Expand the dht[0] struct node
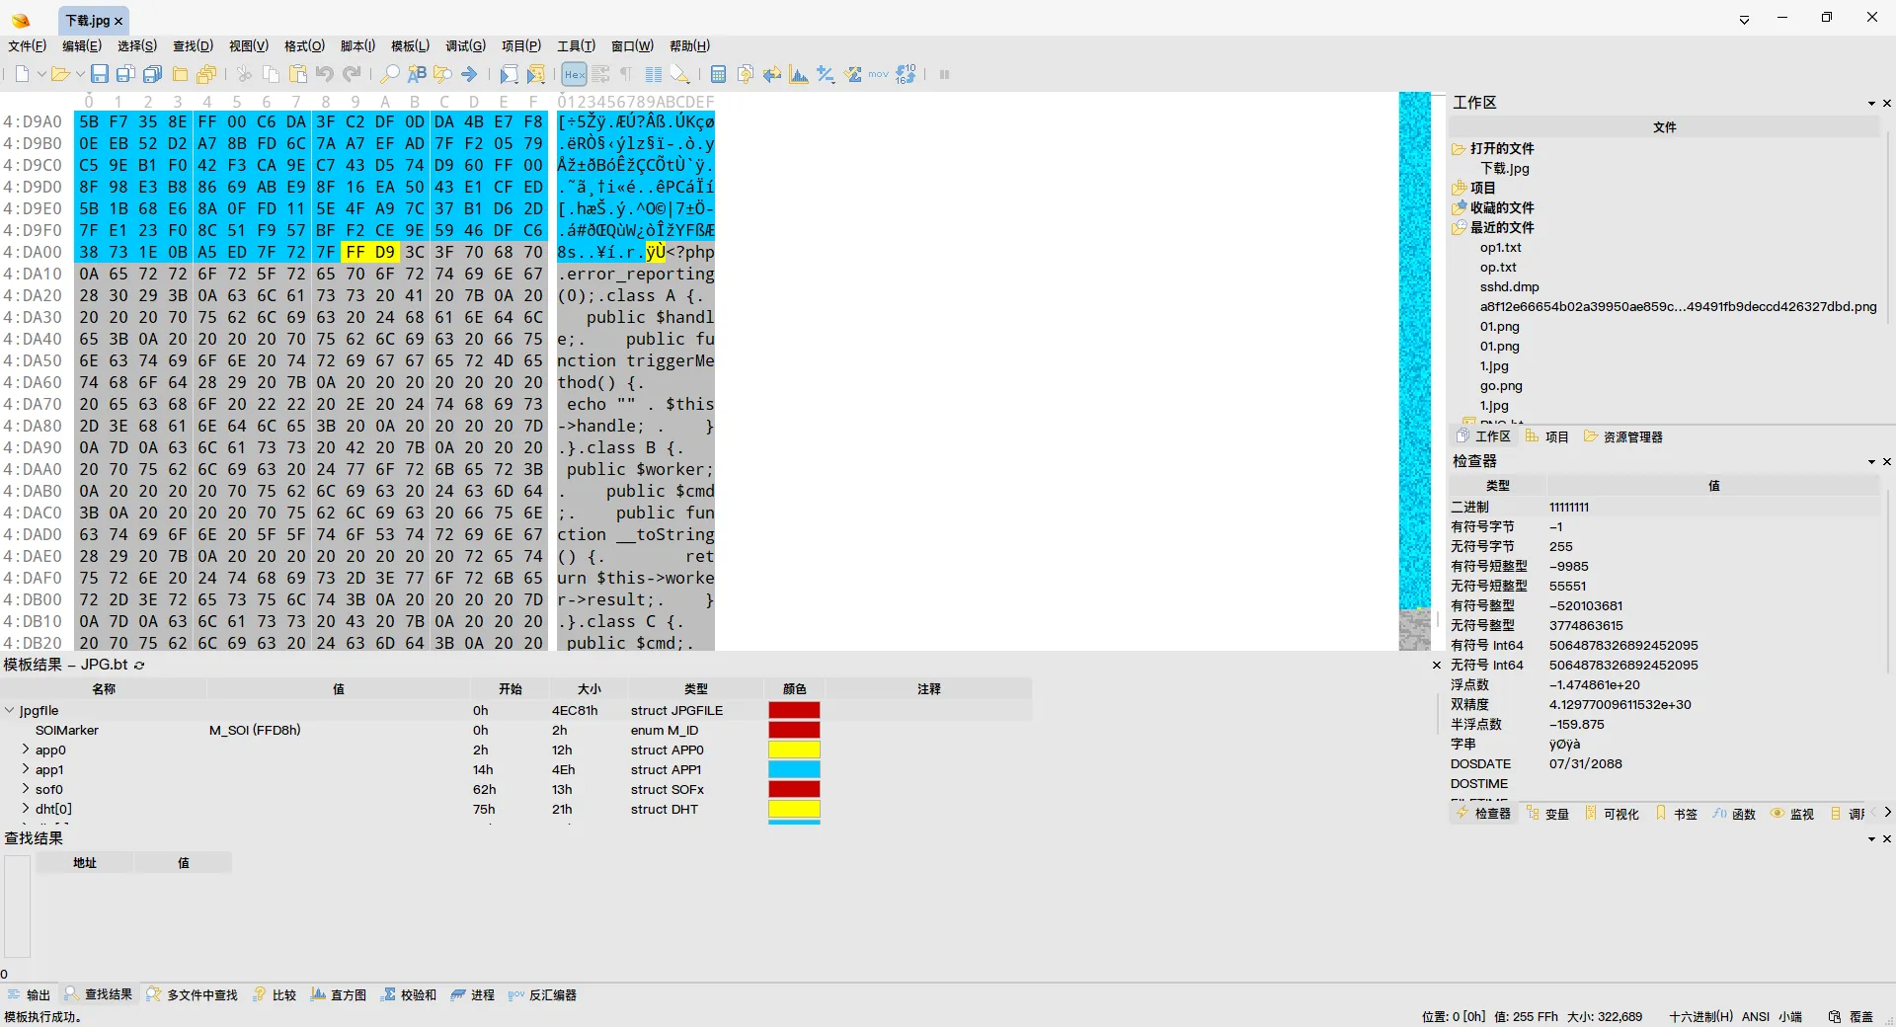This screenshot has height=1027, width=1896. point(25,809)
